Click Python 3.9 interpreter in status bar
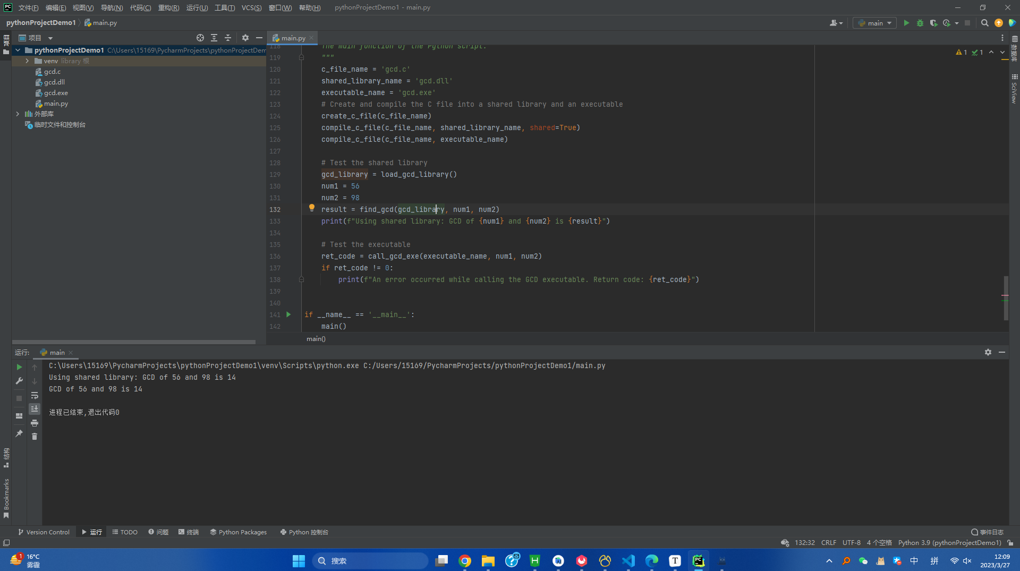The image size is (1020, 571). [x=949, y=542]
